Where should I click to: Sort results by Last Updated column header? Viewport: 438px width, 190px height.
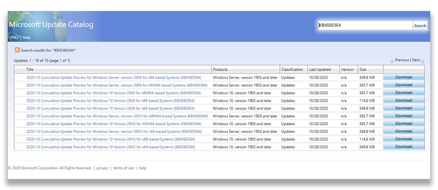pos(320,69)
